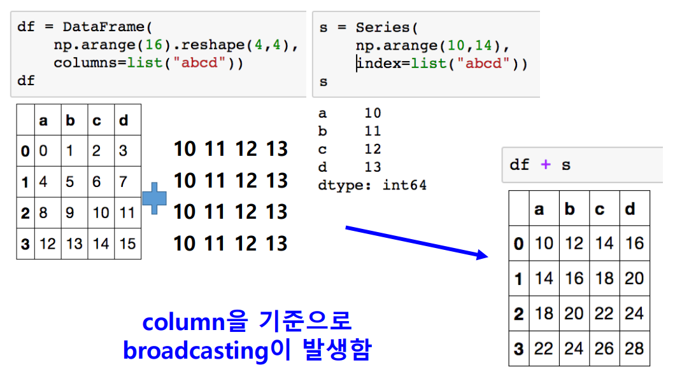Click row index 3 in left df table
The width and height of the screenshot is (675, 379).
pos(25,244)
